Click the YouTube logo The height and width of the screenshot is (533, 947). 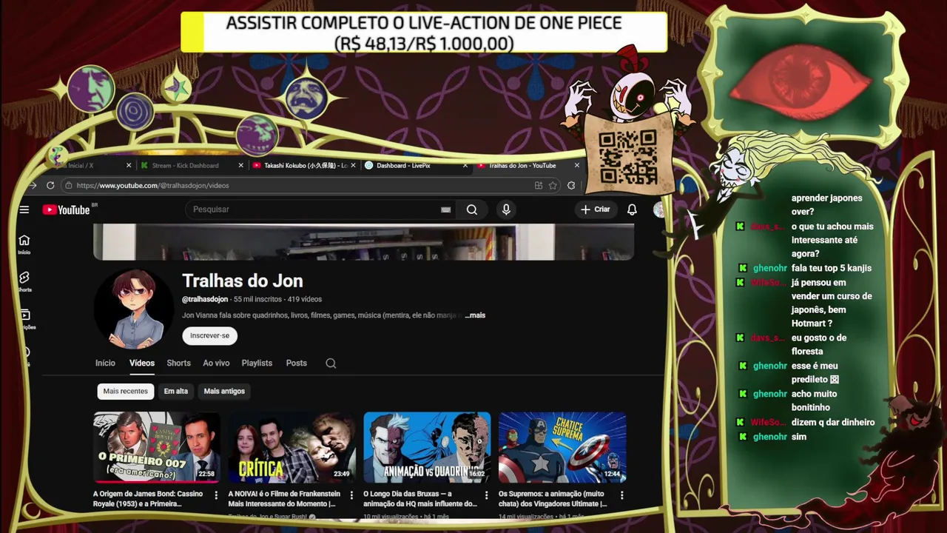66,209
